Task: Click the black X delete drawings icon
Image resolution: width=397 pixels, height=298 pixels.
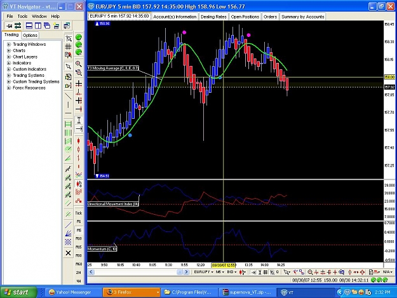Action: 68,253
